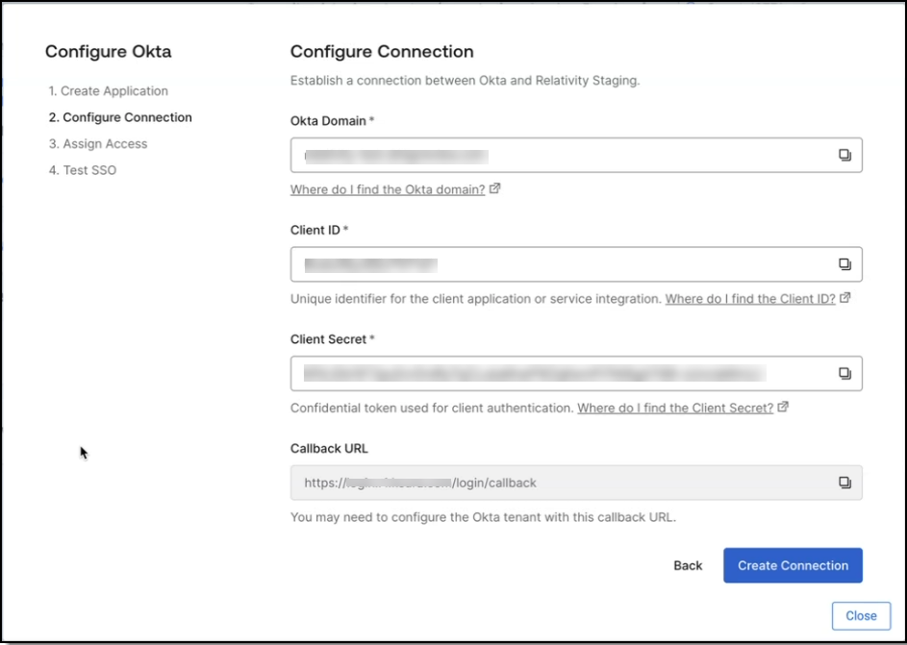Open 'Where do I find the Okta domain?' link
The image size is (907, 645).
pyautogui.click(x=388, y=189)
